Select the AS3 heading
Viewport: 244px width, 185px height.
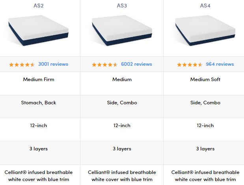[x=122, y=6]
